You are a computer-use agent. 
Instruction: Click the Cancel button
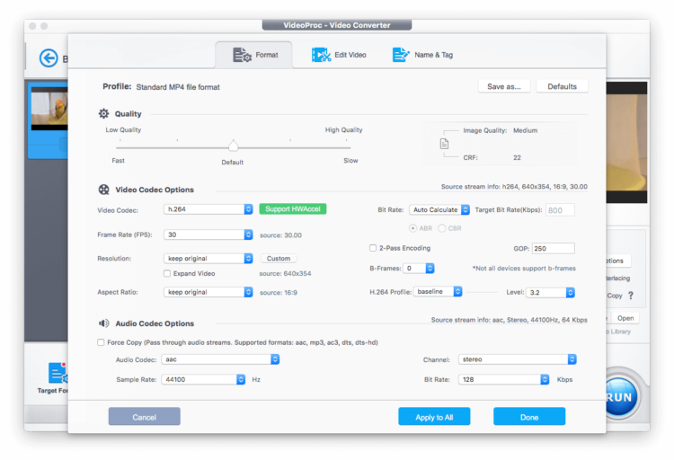point(145,417)
